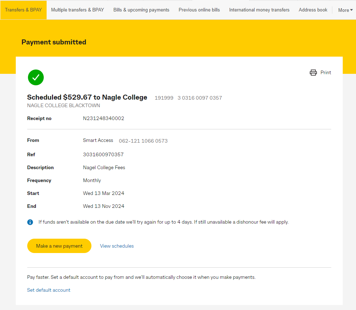Click the Ref value 3031600970357
Image resolution: width=356 pixels, height=310 pixels.
tap(103, 154)
